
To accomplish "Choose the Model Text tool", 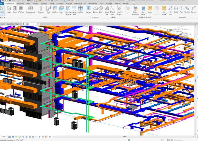I will [x=107, y=10].
